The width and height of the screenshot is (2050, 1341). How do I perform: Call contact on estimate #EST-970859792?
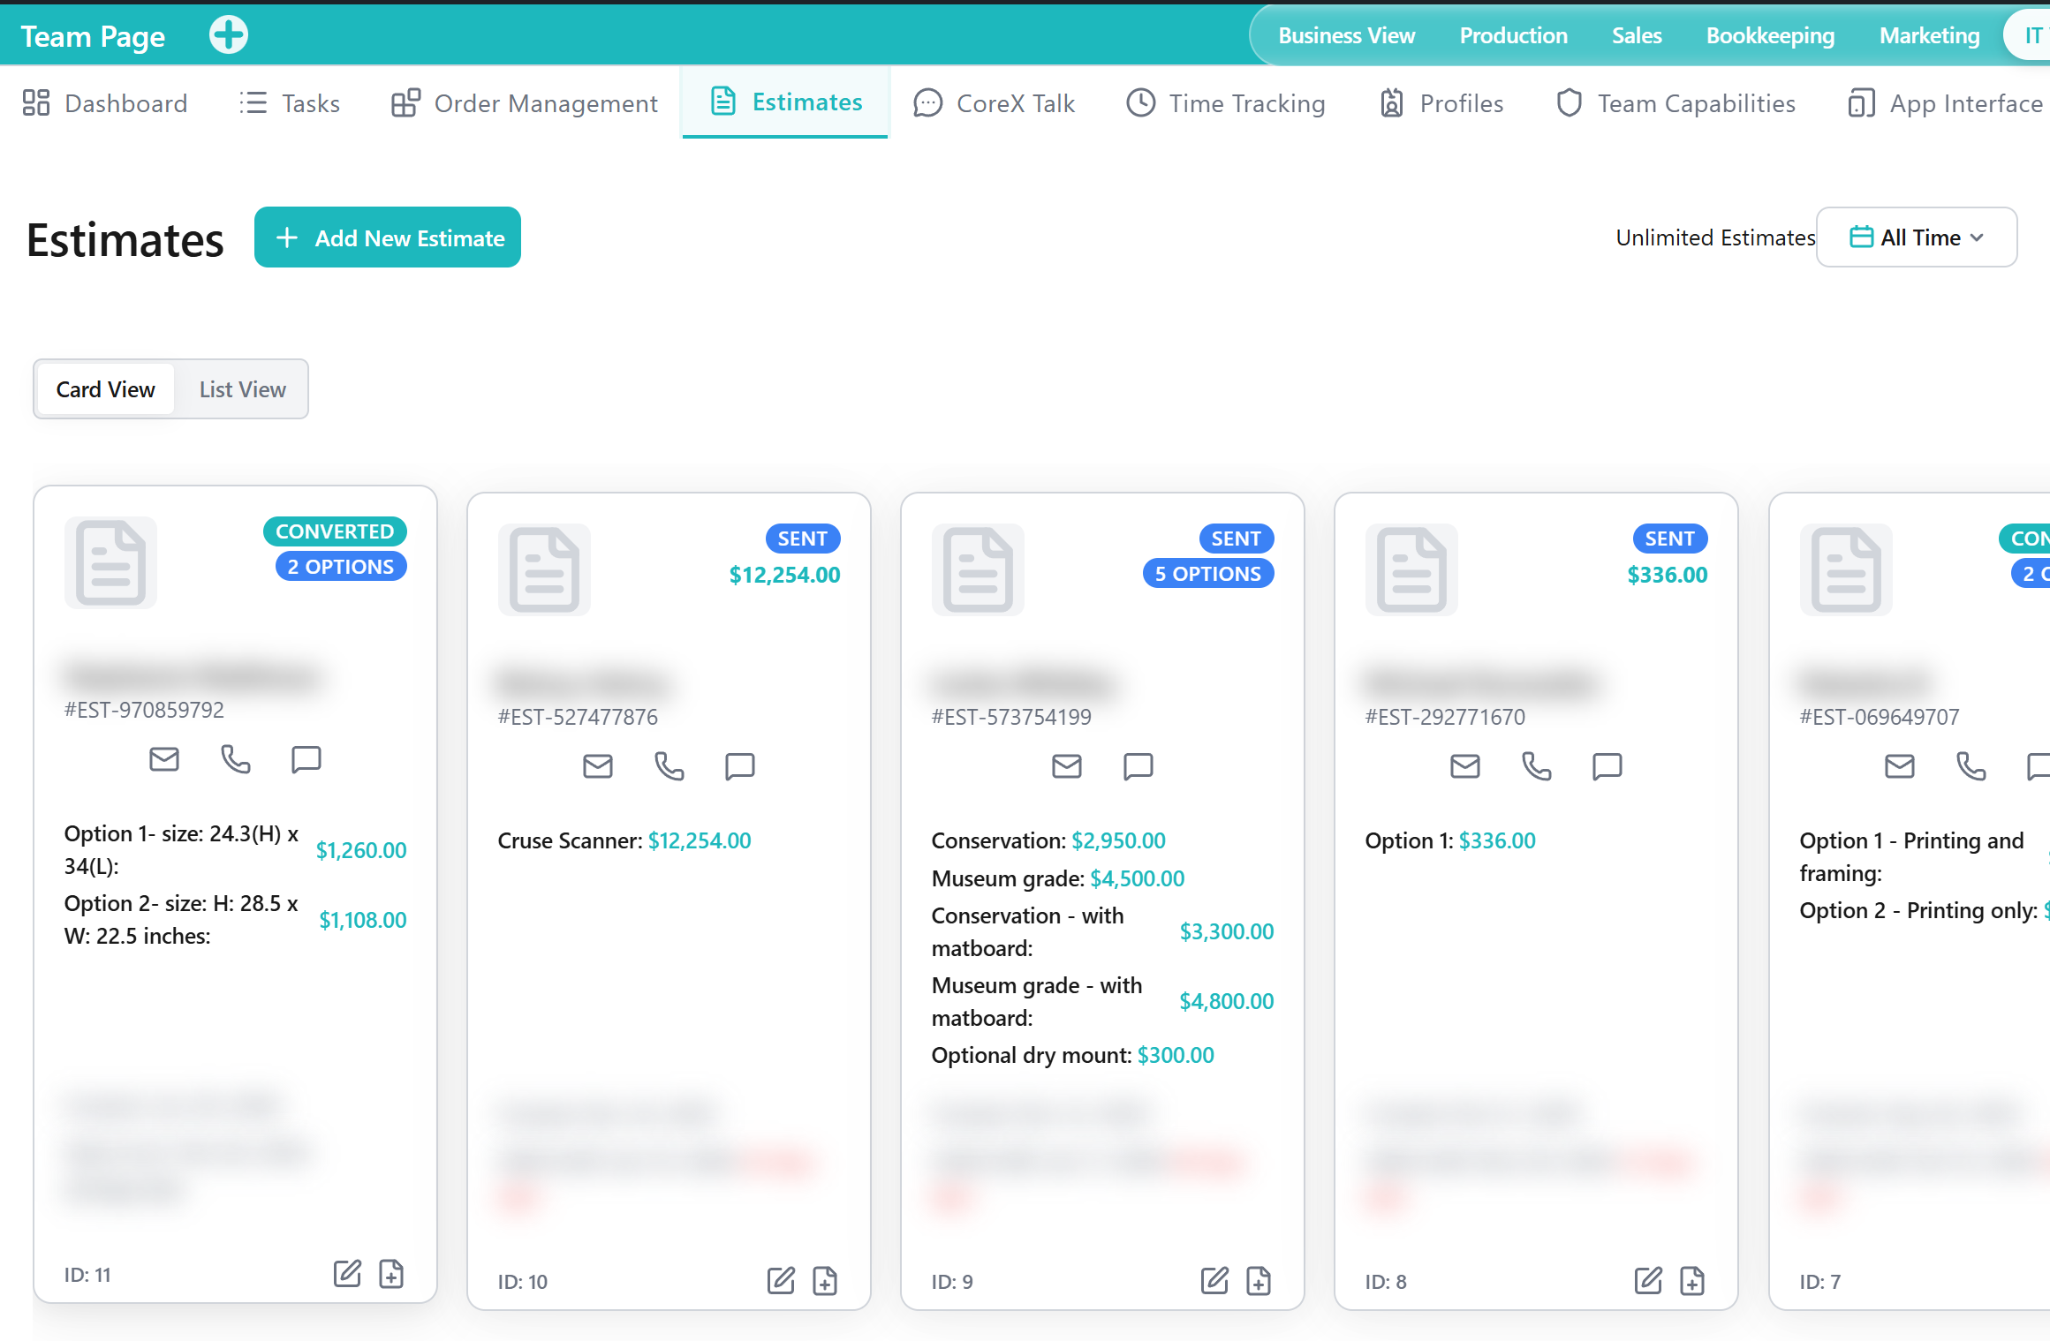235,759
